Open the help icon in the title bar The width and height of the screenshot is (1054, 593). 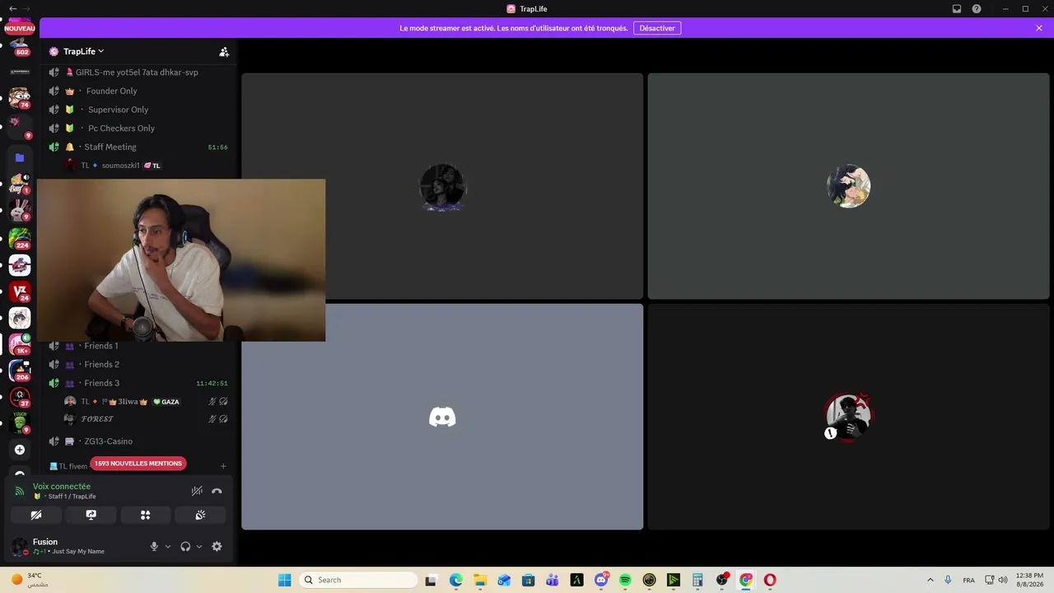(977, 9)
